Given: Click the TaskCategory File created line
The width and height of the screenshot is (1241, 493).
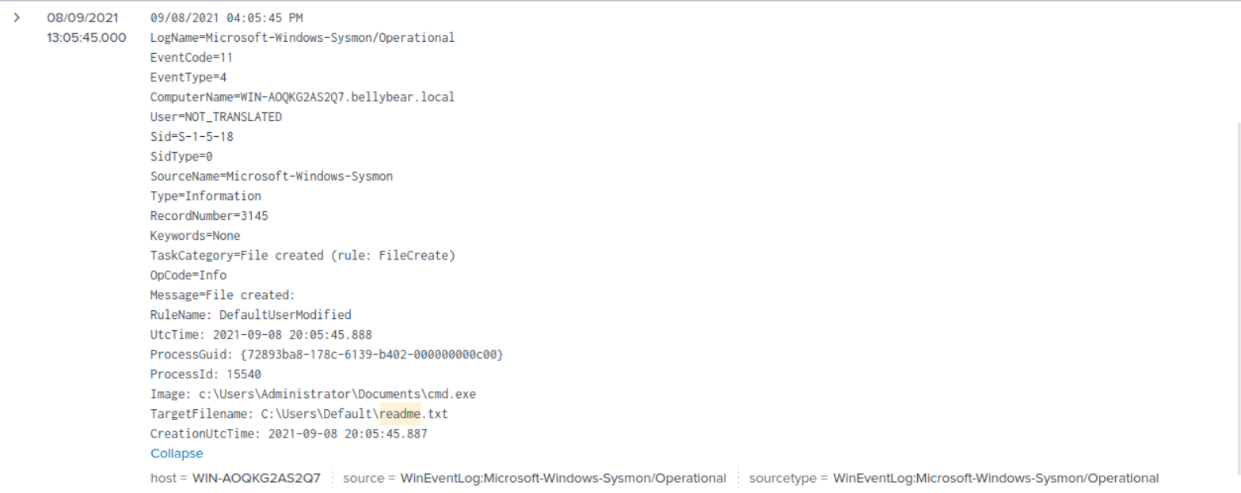Looking at the screenshot, I should tap(303, 256).
